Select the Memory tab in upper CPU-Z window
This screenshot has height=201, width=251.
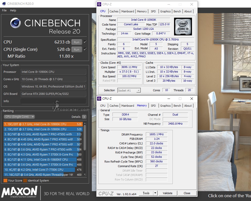[x=142, y=11]
